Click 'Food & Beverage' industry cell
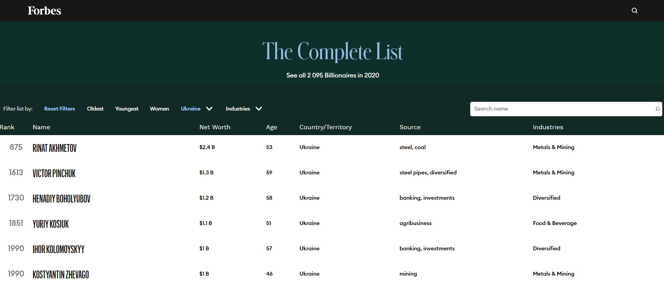664x292 pixels. [x=555, y=223]
